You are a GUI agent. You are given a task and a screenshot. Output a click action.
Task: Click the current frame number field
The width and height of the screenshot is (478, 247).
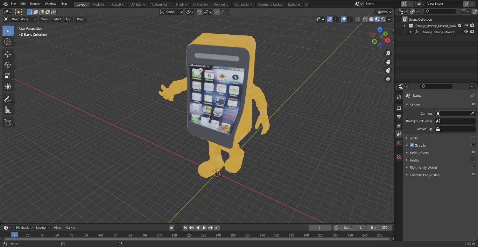320,228
